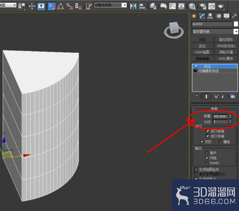The image size is (239, 211).
Task: Switch to the Utilities panel tab
Action: tap(235, 16)
